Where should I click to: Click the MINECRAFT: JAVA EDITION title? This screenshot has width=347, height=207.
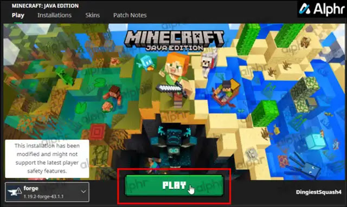click(45, 6)
